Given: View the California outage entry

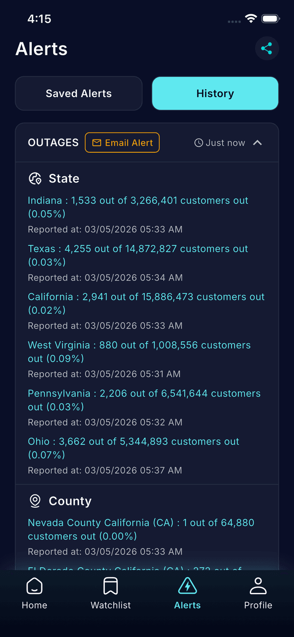Looking at the screenshot, I should pos(146,304).
